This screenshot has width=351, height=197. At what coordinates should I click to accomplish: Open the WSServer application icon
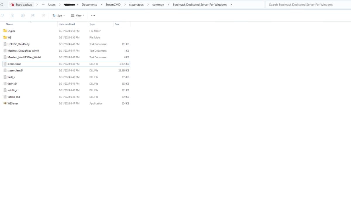coord(5,103)
